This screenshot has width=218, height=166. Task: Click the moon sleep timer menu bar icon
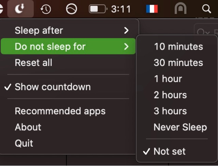[20, 9]
